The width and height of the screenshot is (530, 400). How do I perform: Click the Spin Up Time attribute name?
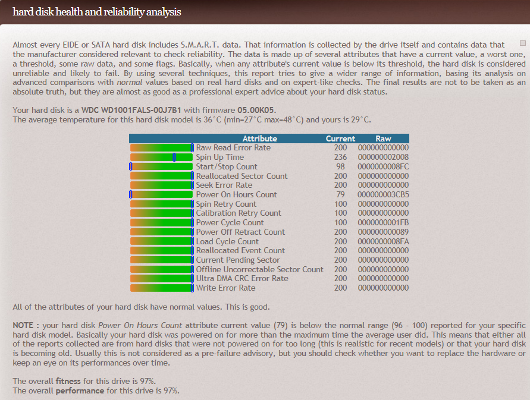219,157
